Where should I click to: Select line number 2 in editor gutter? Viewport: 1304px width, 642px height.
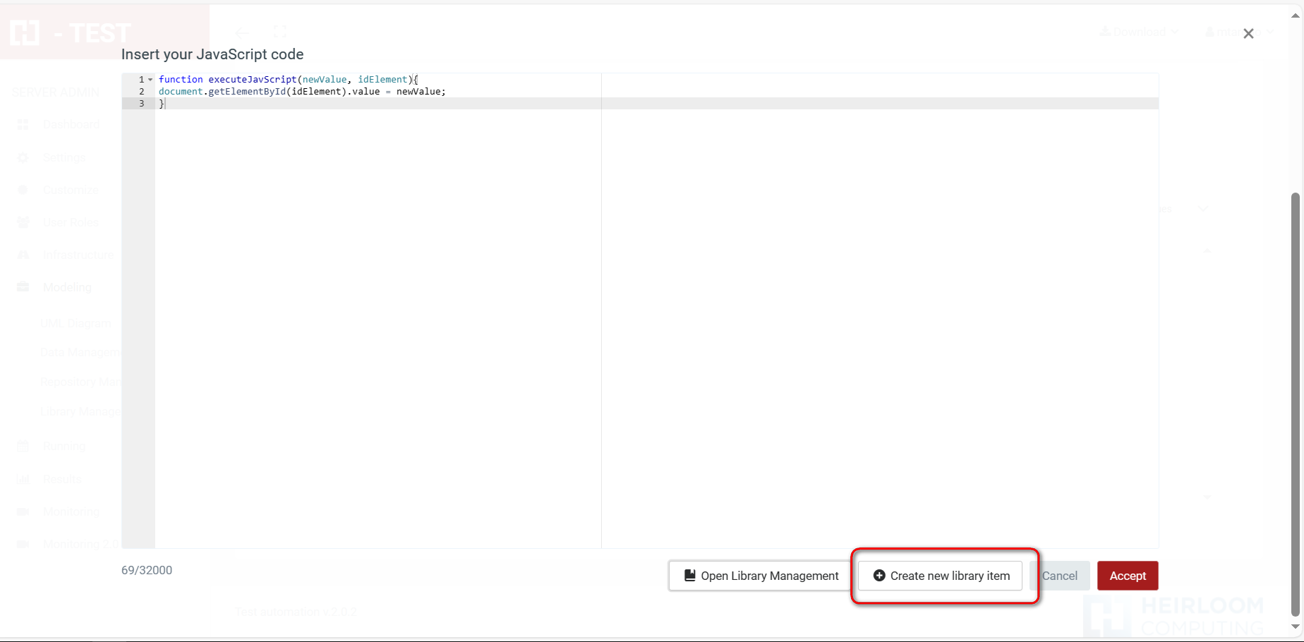click(141, 92)
